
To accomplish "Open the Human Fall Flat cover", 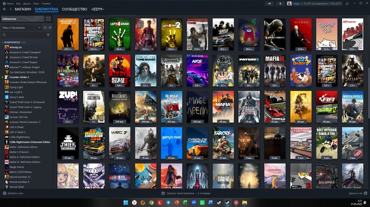I will (x=172, y=107).
